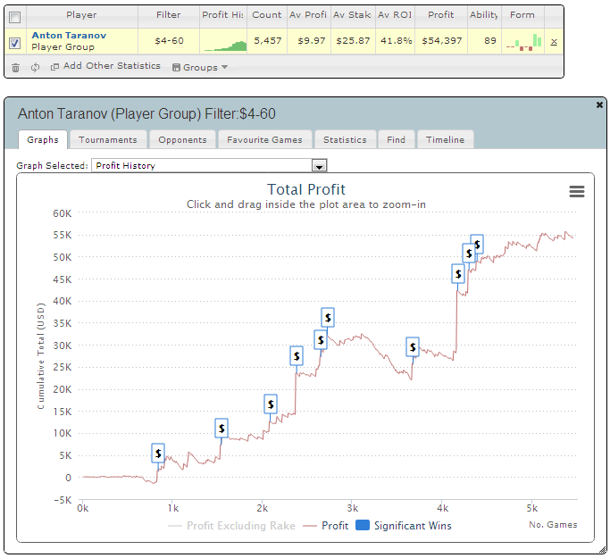This screenshot has height=558, width=610.
Task: Click the Form bar chart icon
Action: pos(524,42)
